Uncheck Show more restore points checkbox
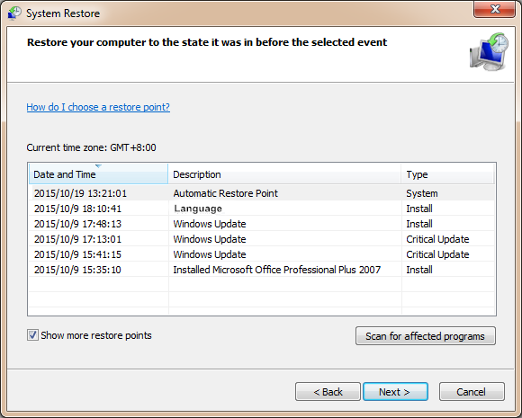Viewport: 522px width, 418px height. (32, 335)
